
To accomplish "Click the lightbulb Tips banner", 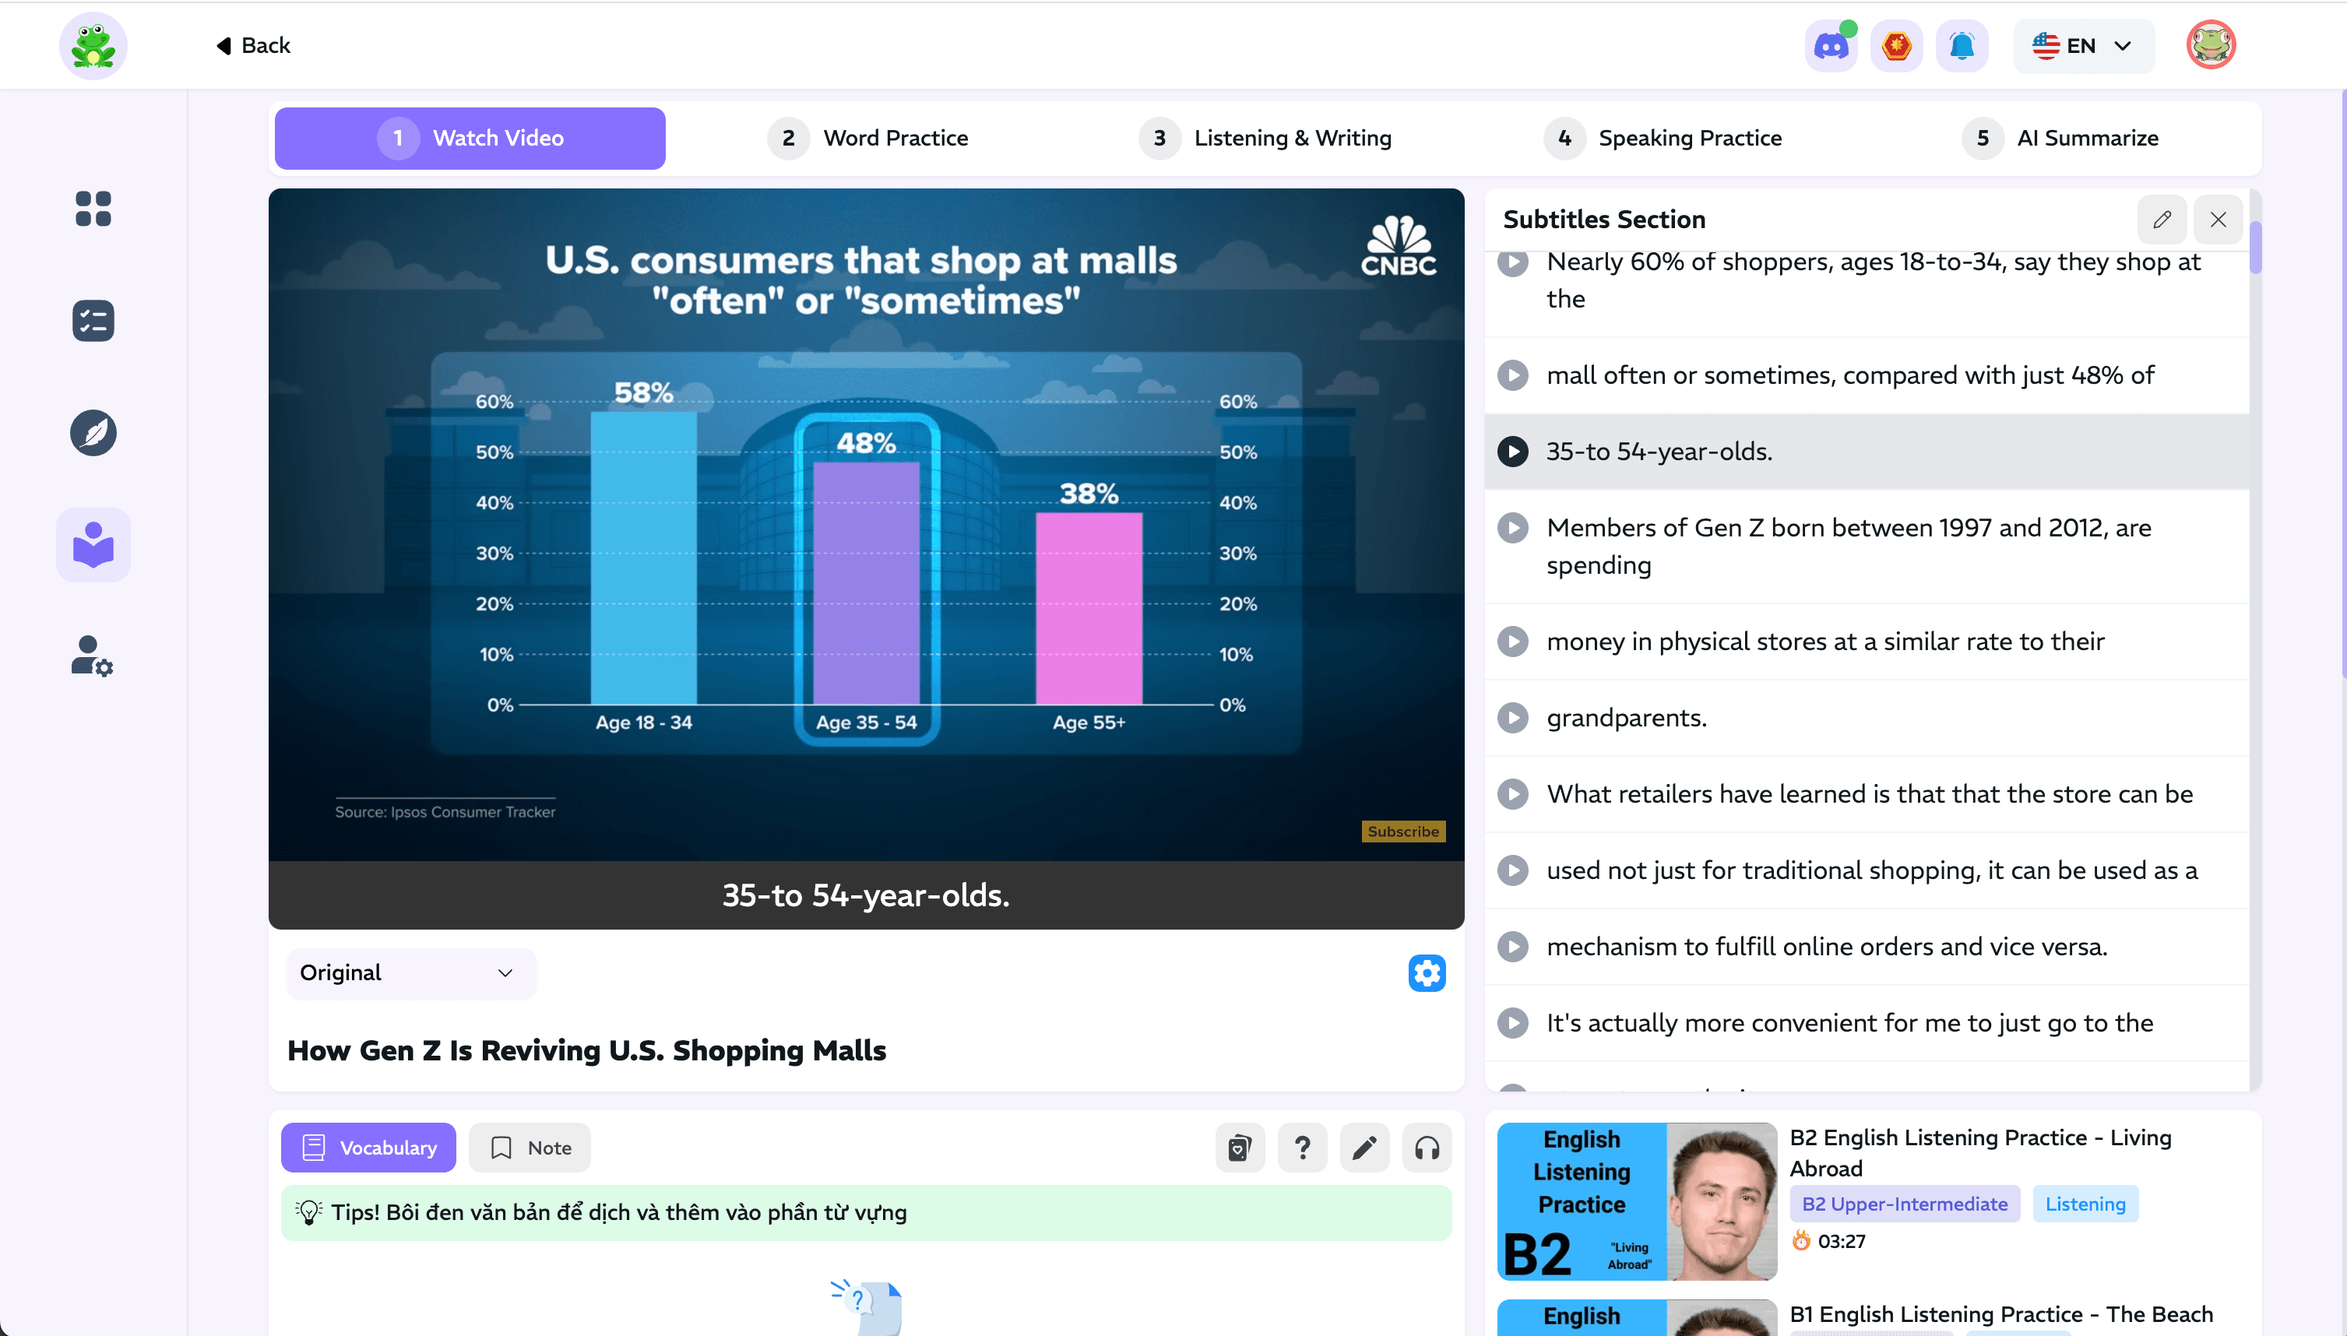I will (865, 1213).
